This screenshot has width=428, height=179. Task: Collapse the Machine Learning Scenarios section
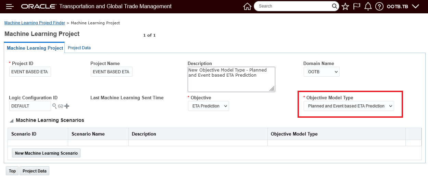tap(12, 120)
